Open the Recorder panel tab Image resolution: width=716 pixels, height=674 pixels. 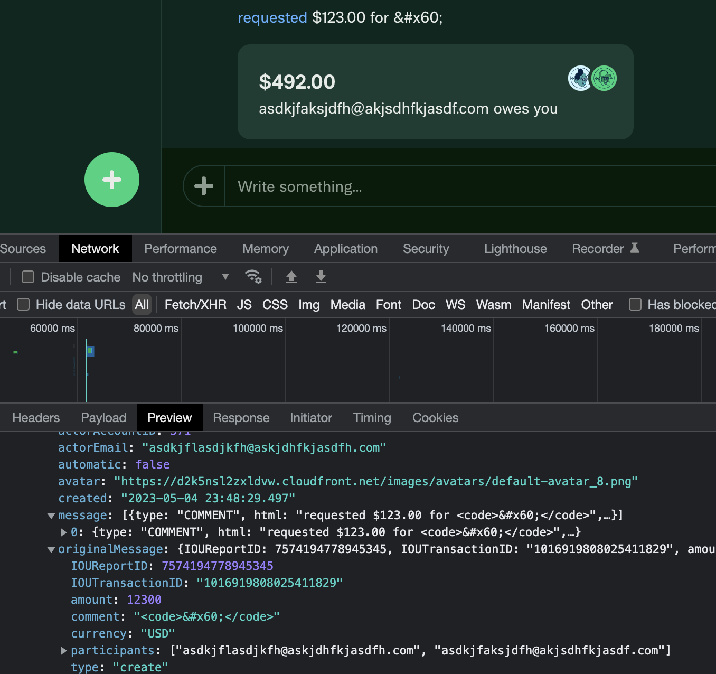(605, 248)
